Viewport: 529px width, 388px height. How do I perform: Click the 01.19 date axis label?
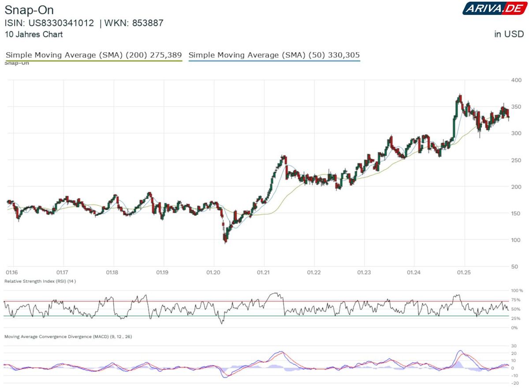[x=163, y=273]
